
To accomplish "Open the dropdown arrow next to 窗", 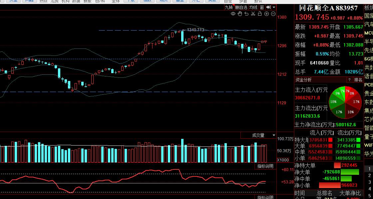I will [x=274, y=7].
